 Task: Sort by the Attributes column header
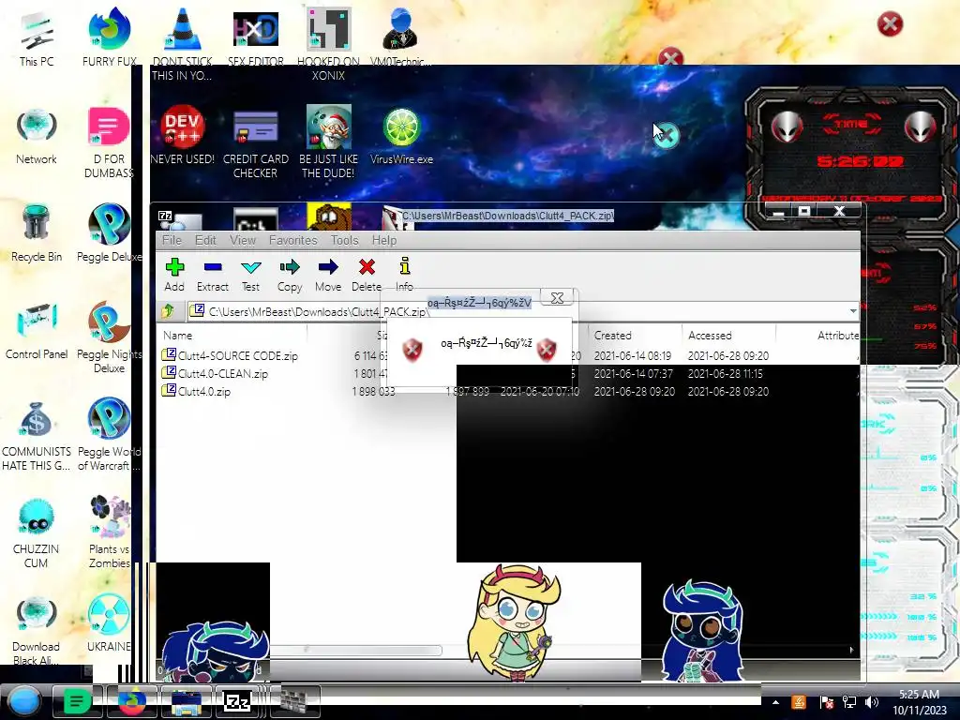pos(837,336)
